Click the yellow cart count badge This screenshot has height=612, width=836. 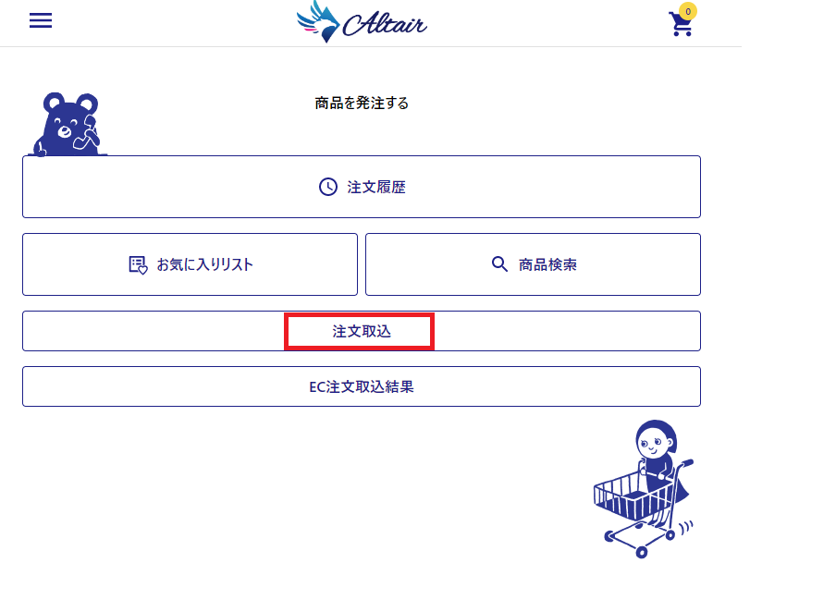688,11
